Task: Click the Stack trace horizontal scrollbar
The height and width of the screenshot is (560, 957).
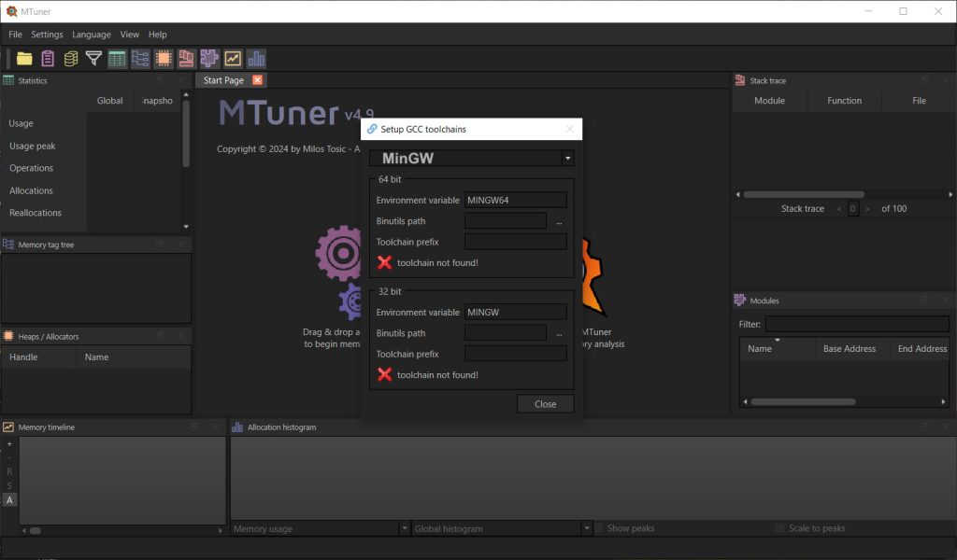Action: click(x=803, y=195)
